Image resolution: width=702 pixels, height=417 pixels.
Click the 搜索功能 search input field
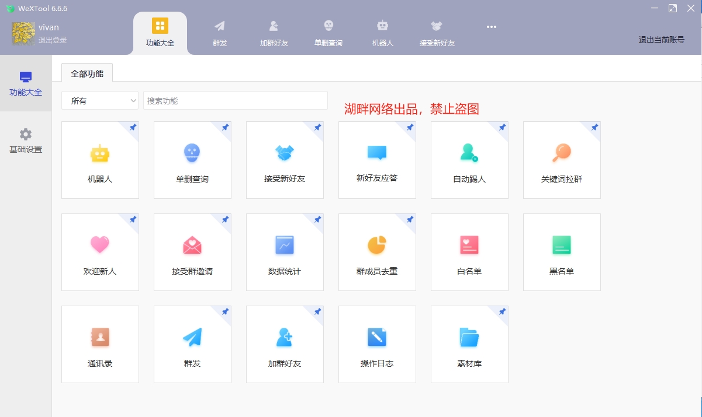click(x=235, y=100)
